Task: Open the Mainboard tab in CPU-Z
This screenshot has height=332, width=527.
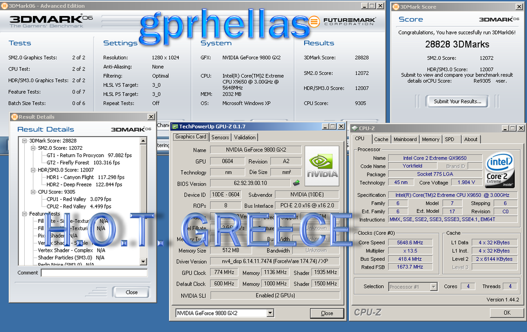Action: 405,139
